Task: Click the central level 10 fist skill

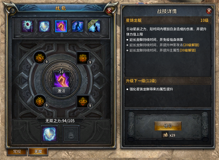Action: pyautogui.click(x=61, y=79)
